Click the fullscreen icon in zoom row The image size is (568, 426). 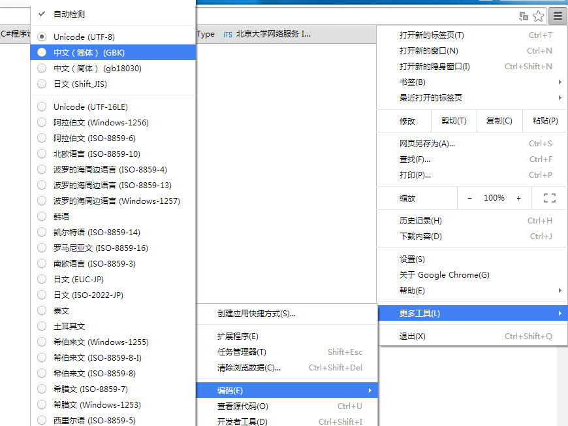coord(550,198)
